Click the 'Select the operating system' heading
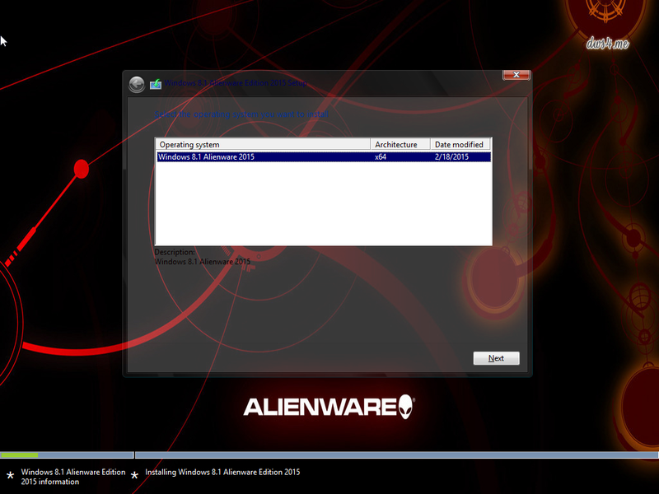Screen dimensions: 659x494 [241, 114]
